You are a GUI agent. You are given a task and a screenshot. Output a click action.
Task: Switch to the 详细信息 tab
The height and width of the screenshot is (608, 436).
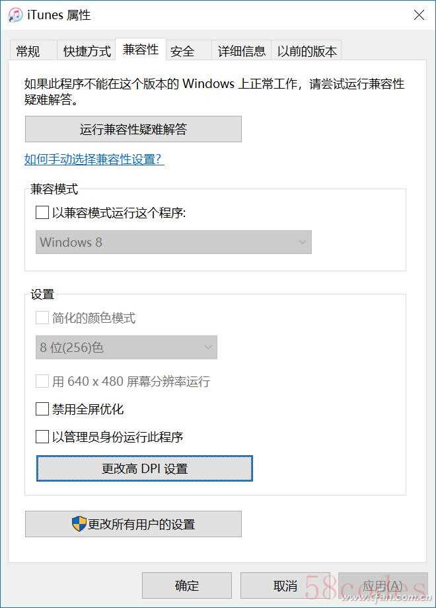pyautogui.click(x=242, y=51)
